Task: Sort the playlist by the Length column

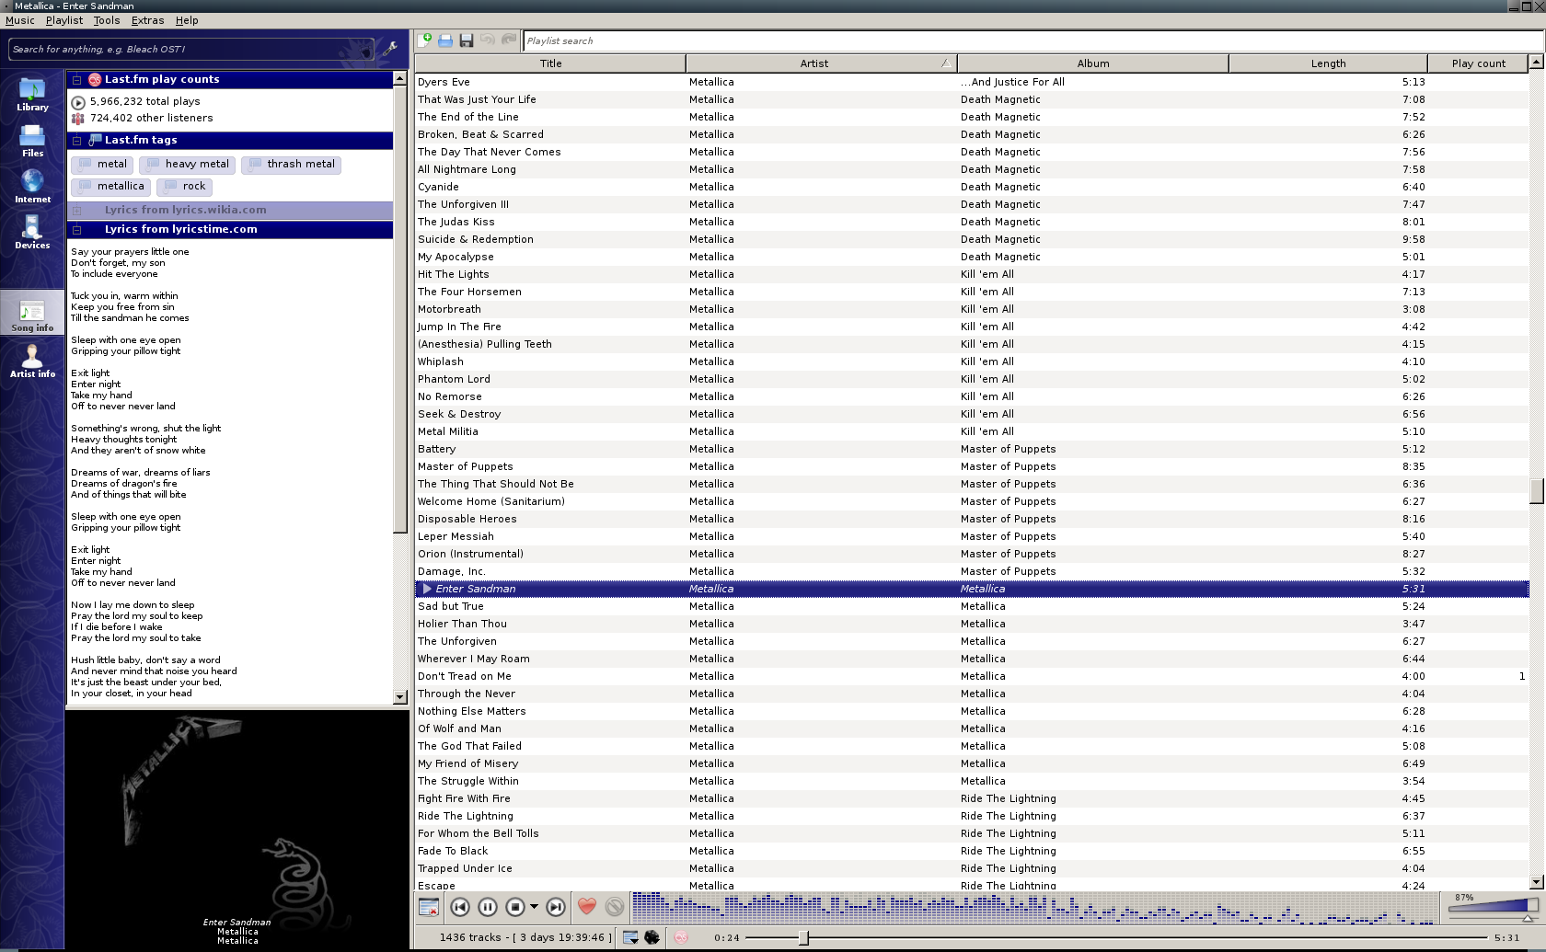Action: [1328, 63]
